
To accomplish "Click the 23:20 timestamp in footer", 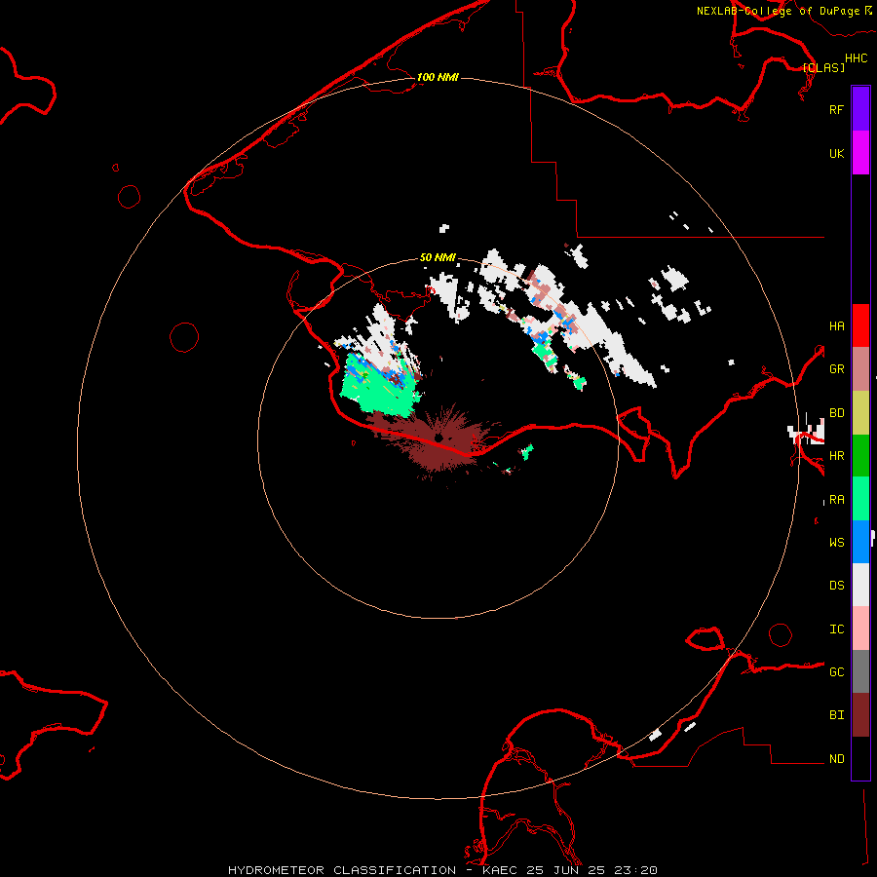I will 634,870.
